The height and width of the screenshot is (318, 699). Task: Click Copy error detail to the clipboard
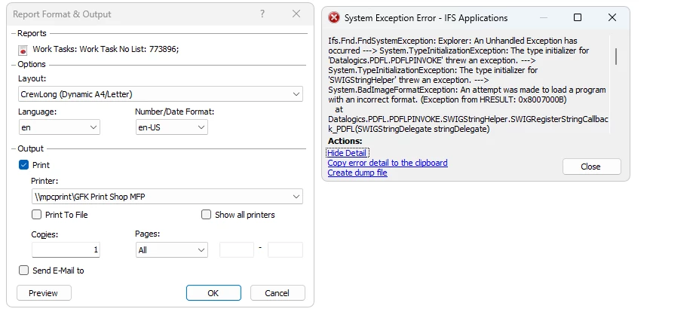tap(387, 163)
